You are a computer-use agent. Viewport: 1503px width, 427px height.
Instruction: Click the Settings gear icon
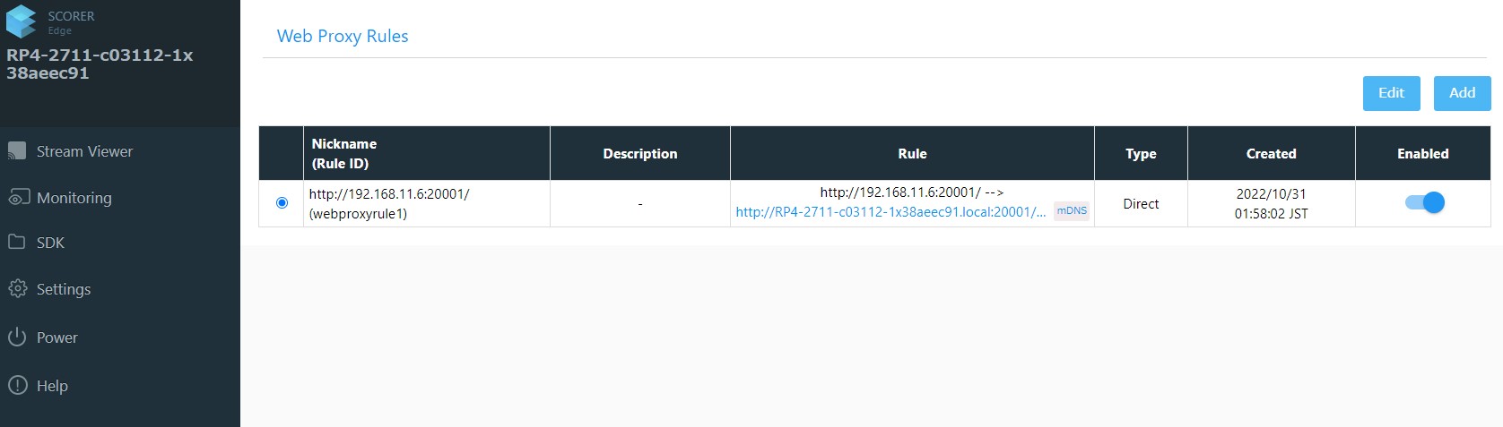(17, 288)
